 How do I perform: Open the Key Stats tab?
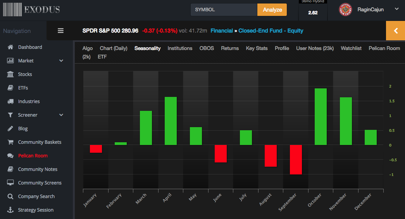pos(257,48)
